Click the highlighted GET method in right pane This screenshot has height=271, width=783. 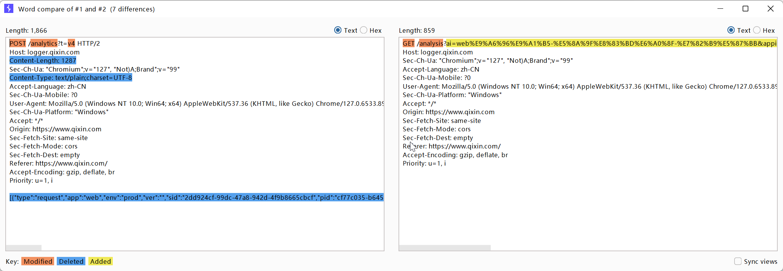tap(408, 43)
